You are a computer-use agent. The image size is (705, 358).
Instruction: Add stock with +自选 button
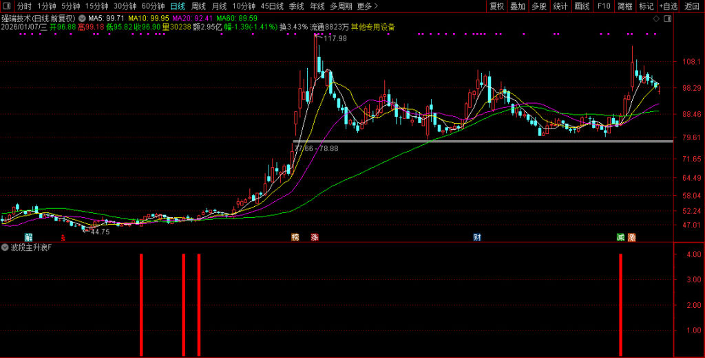[x=668, y=6]
